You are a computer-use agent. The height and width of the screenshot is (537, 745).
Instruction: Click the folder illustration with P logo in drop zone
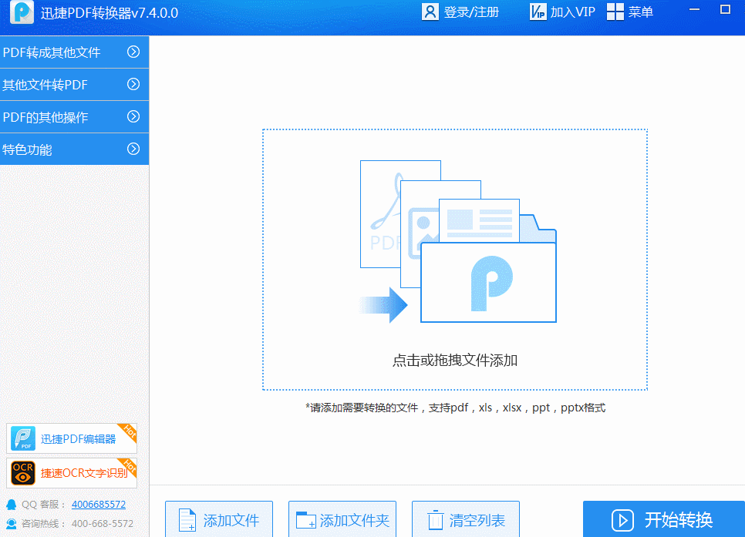pyautogui.click(x=488, y=282)
